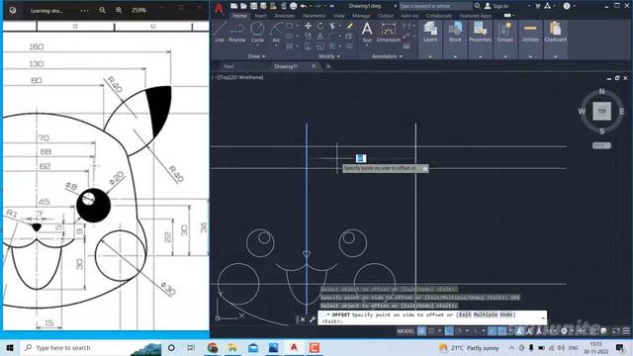Toggle polar tracking in status bar

pos(459,331)
